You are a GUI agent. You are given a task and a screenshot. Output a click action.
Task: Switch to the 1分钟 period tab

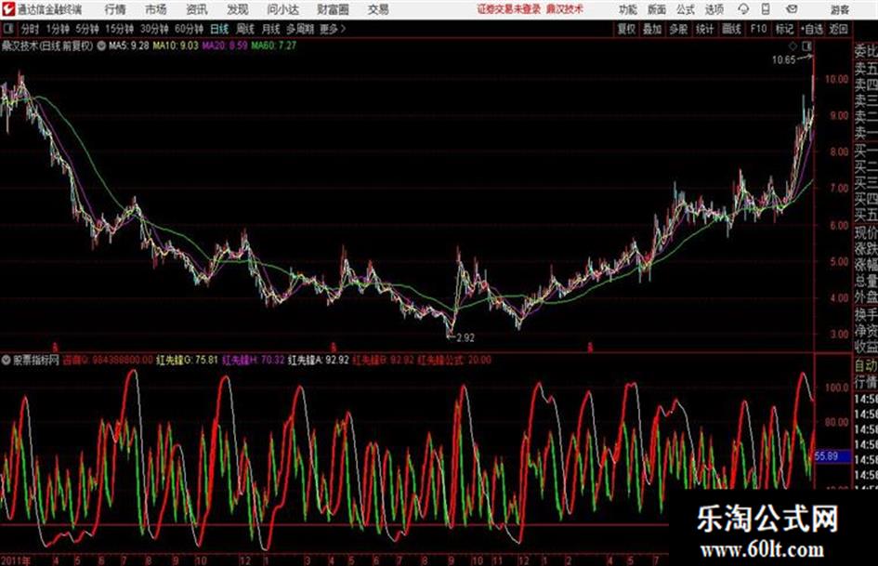(58, 29)
